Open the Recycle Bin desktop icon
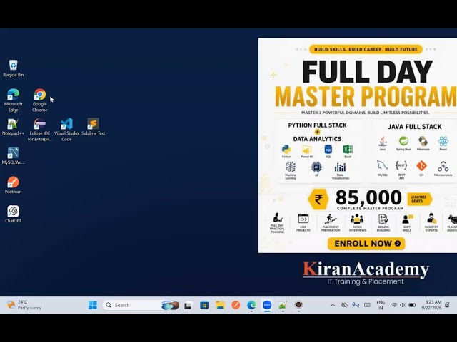The height and width of the screenshot is (342, 457). pos(13,68)
